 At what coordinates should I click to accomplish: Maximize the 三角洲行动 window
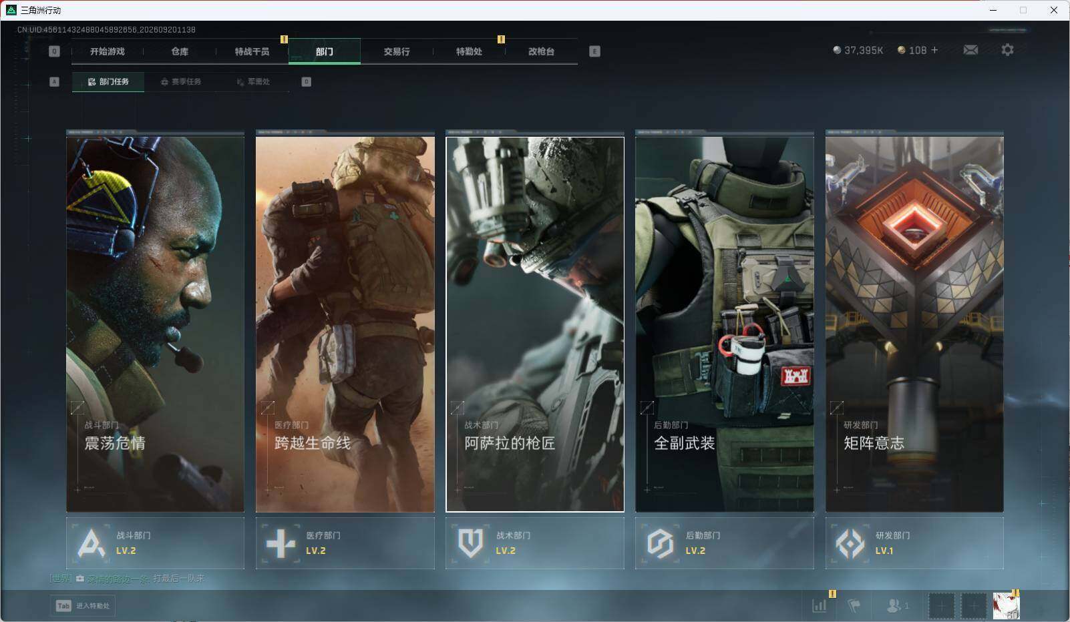[x=1023, y=10]
